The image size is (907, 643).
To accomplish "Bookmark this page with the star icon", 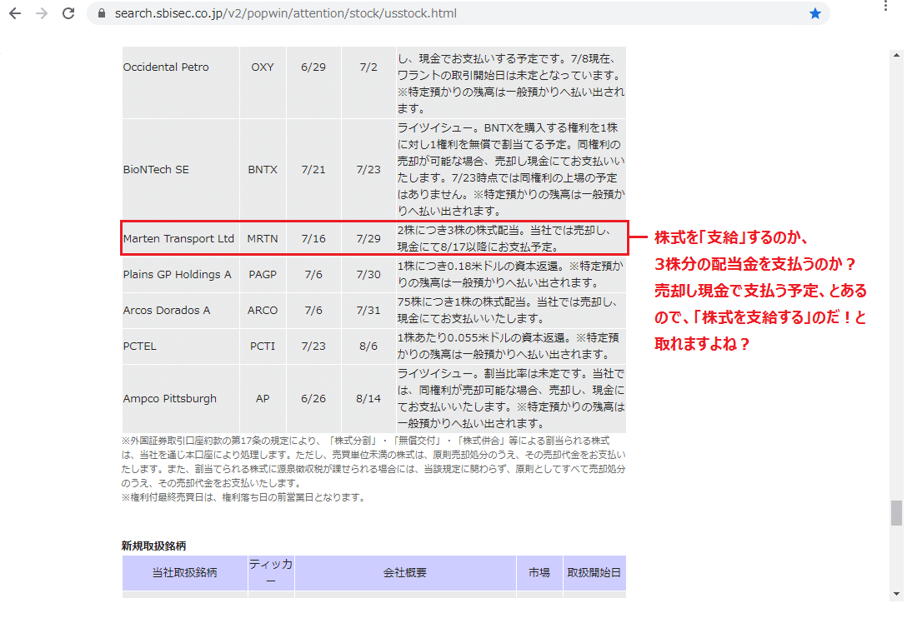I will tap(815, 13).
